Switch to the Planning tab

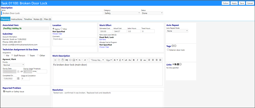click(x=5, y=19)
